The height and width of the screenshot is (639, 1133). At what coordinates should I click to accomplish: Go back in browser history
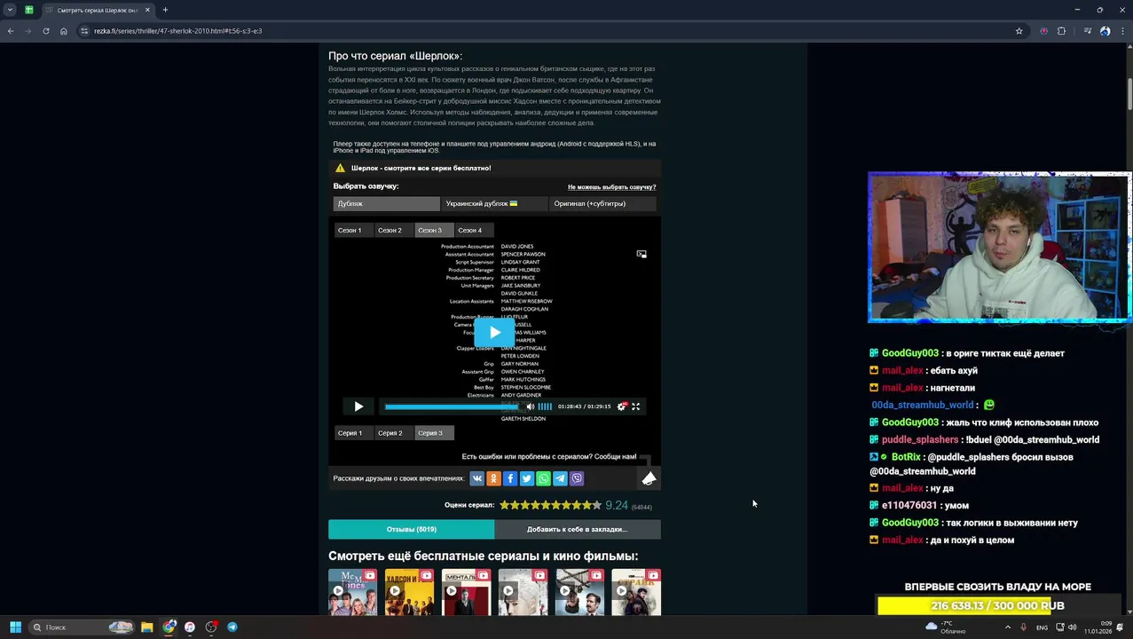click(x=11, y=31)
